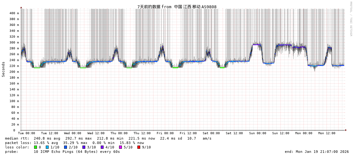The width and height of the screenshot is (354, 156).
Task: Click the median rtt statistics line
Action: [x=108, y=138]
